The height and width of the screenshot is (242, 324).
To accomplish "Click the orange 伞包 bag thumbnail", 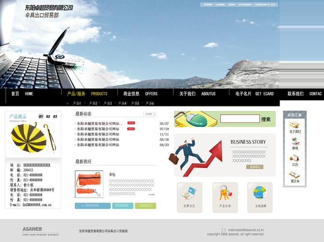I will [x=89, y=184].
